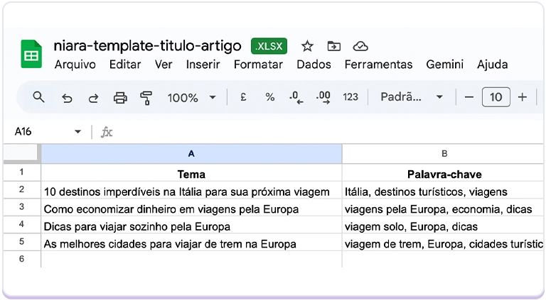Screen dimensions: 546x300
Task: Redo the last undone action
Action: click(93, 97)
